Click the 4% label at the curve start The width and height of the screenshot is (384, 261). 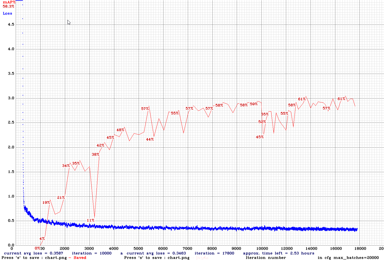coord(41,239)
